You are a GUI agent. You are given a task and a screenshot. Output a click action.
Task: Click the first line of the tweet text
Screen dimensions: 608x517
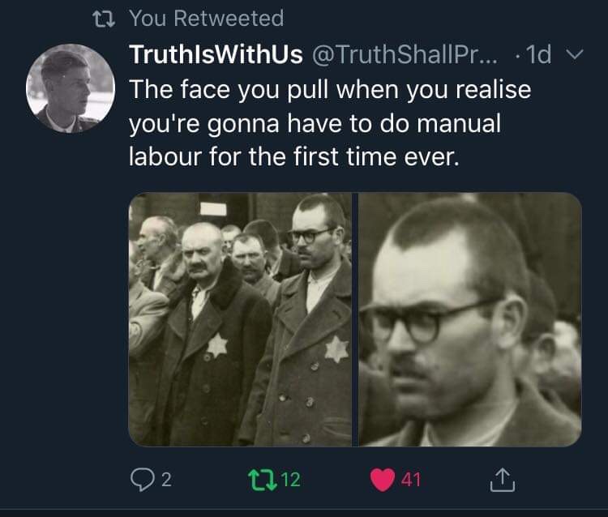pos(330,90)
